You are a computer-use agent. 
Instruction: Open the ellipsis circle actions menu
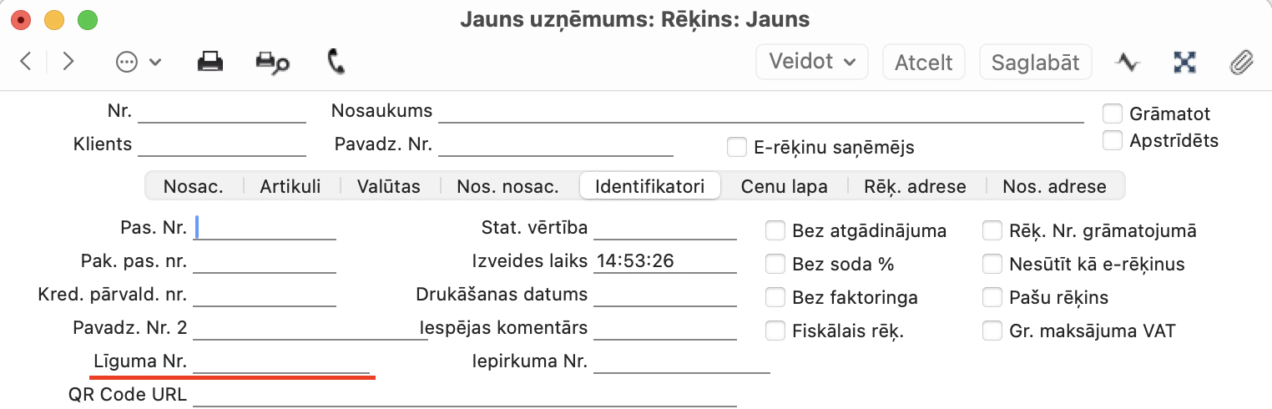pos(139,63)
